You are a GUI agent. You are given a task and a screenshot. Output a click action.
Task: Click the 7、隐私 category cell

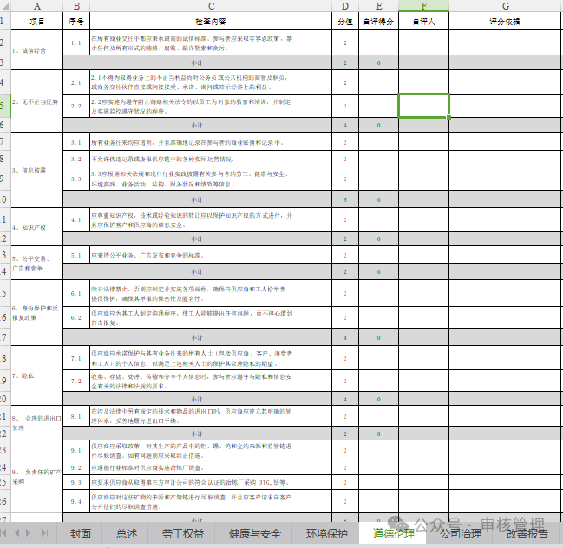point(37,375)
